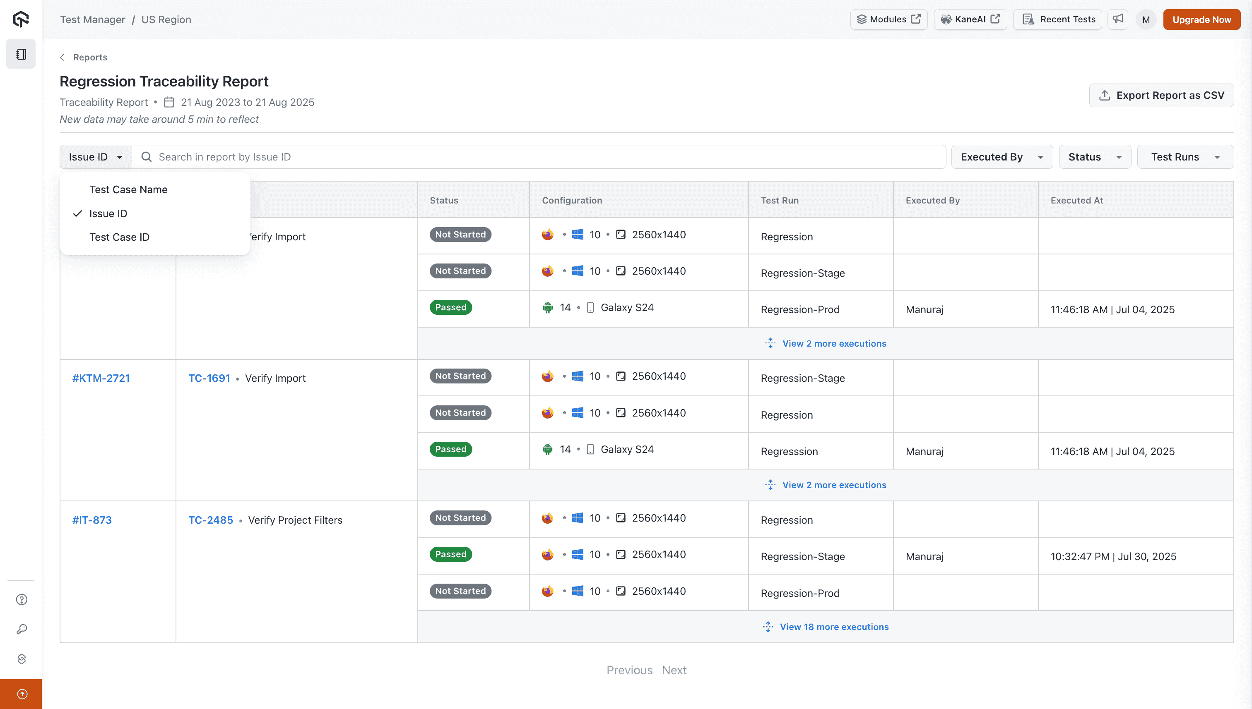Open the user avatar labeled M

tap(1146, 19)
